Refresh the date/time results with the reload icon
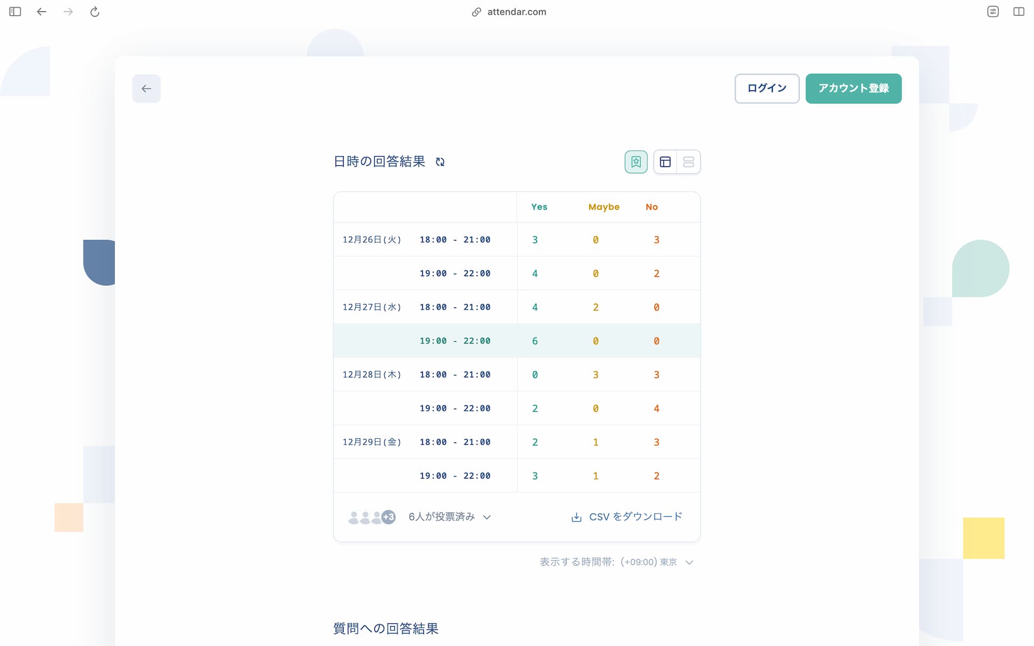 point(440,162)
